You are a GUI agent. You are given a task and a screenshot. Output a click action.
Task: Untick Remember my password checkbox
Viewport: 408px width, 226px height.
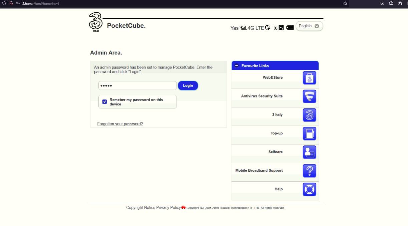(x=104, y=102)
